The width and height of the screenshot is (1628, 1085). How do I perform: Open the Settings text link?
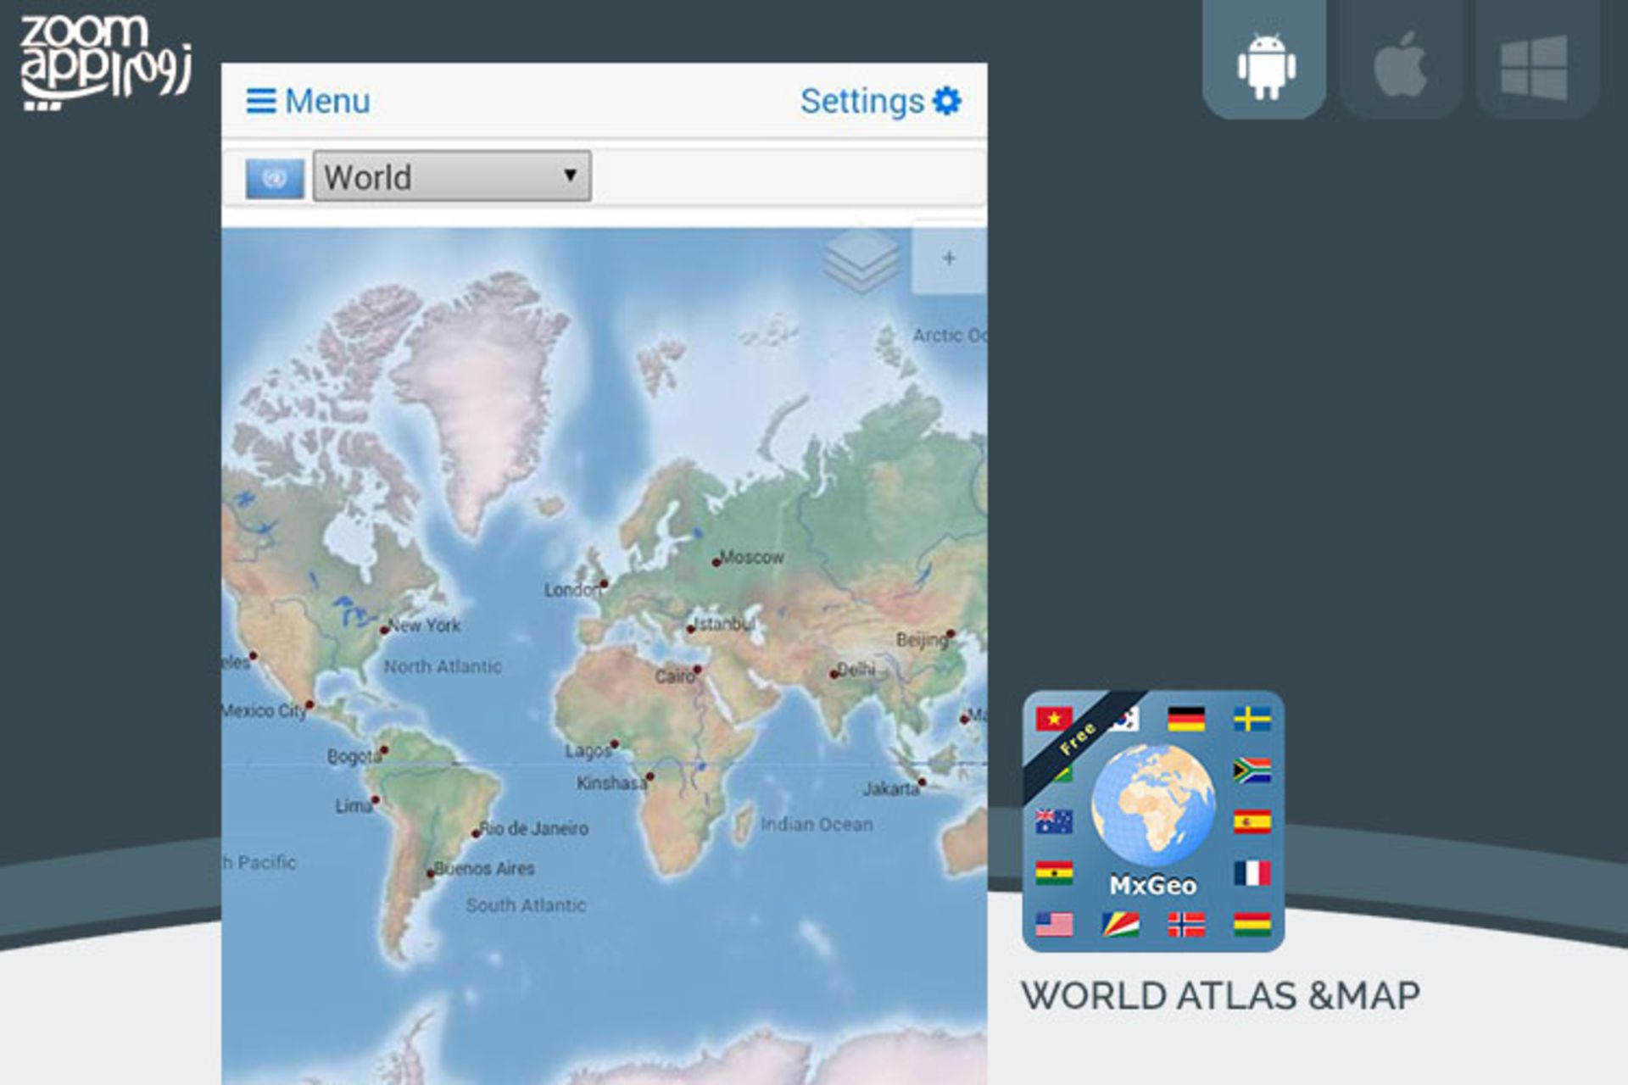click(861, 101)
